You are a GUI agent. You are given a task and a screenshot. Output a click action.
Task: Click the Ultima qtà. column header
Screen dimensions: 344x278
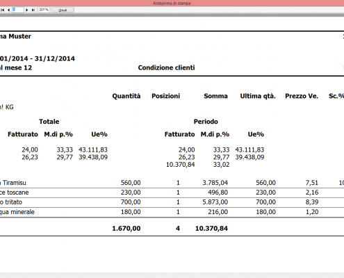click(258, 96)
